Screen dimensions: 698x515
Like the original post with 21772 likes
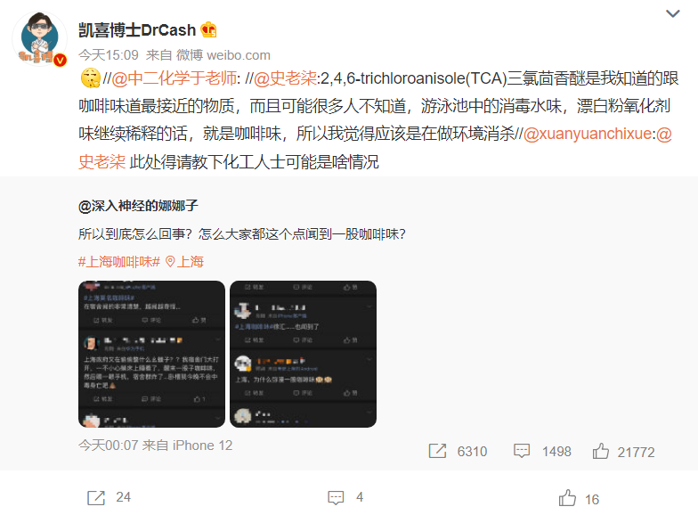pyautogui.click(x=623, y=451)
